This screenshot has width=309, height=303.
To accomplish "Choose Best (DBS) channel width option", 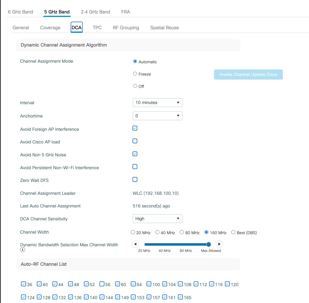I will 233,232.
